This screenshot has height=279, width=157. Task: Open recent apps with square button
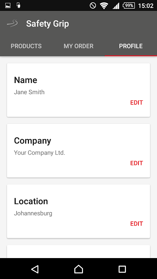[x=122, y=269]
